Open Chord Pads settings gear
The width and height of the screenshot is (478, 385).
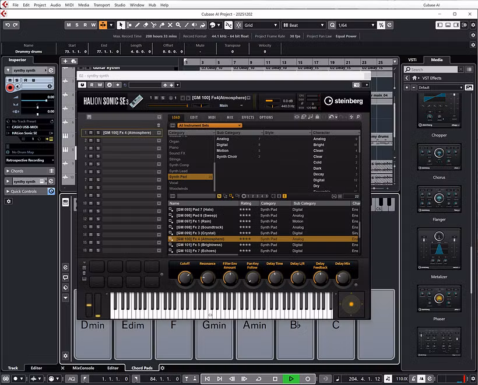point(163,368)
